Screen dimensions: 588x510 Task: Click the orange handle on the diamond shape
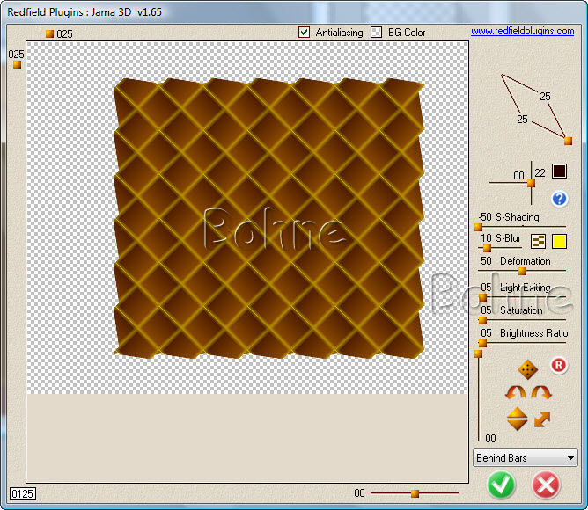tap(568, 141)
